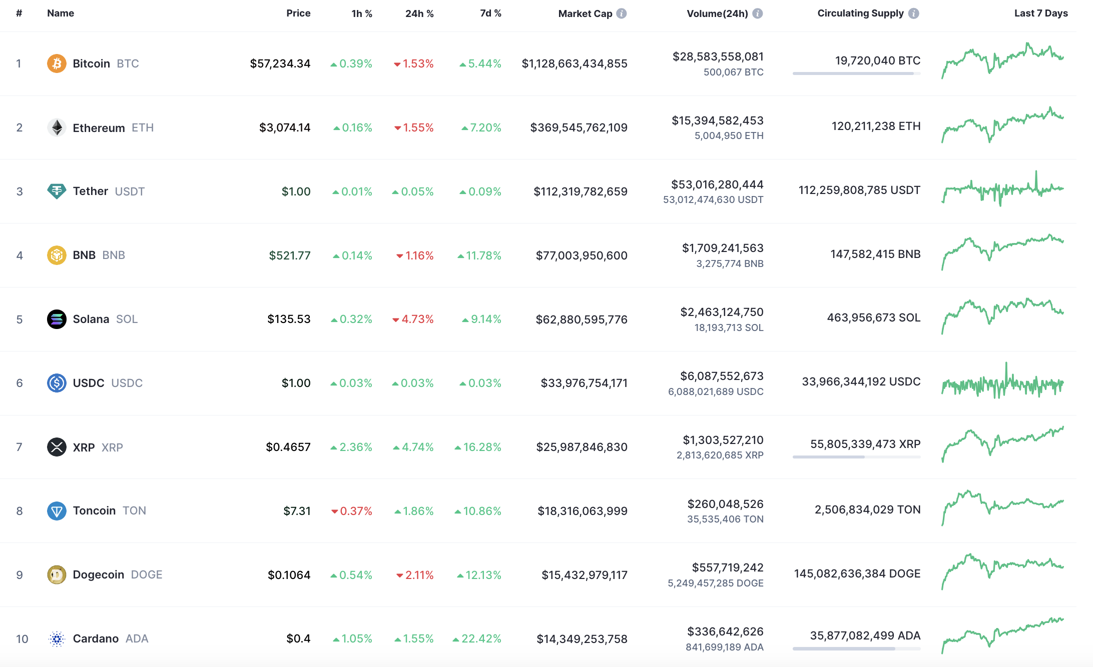Open the USDC coin name link

point(89,383)
